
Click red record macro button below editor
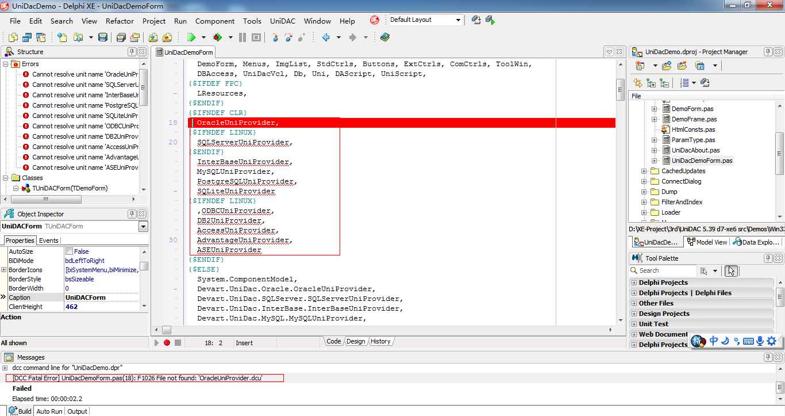pyautogui.click(x=167, y=342)
